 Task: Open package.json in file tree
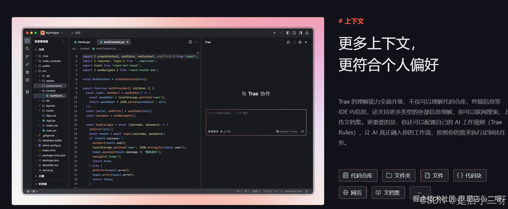click(x=51, y=160)
